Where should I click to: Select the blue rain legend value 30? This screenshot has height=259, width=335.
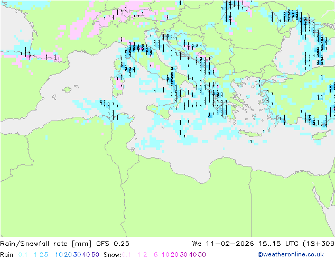(x=77, y=255)
